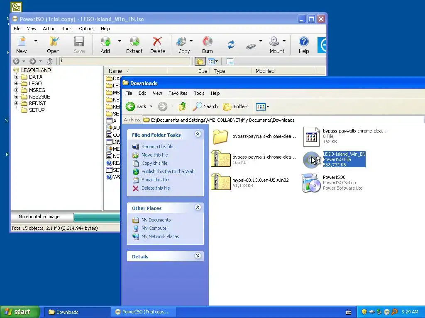425x318 pixels.
Task: Select PowerISO8 setup file icon
Action: (x=311, y=183)
